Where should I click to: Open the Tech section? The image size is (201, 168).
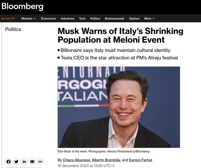[82, 19]
